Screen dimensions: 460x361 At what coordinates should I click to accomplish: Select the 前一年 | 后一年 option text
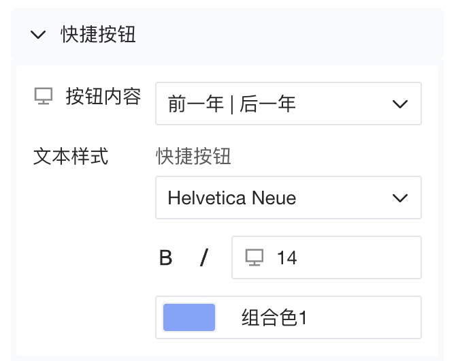coord(231,104)
